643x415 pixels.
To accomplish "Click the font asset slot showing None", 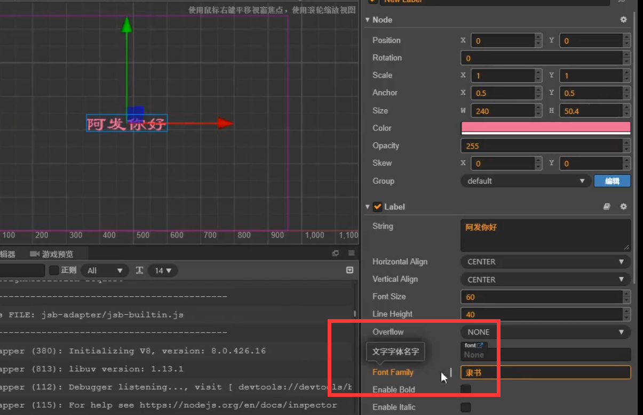I will click(545, 355).
